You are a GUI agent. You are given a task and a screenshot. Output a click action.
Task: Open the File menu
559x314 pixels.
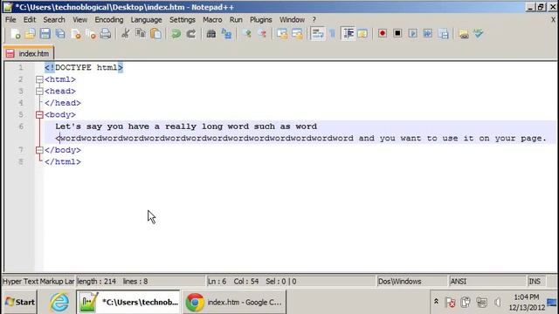10,19
